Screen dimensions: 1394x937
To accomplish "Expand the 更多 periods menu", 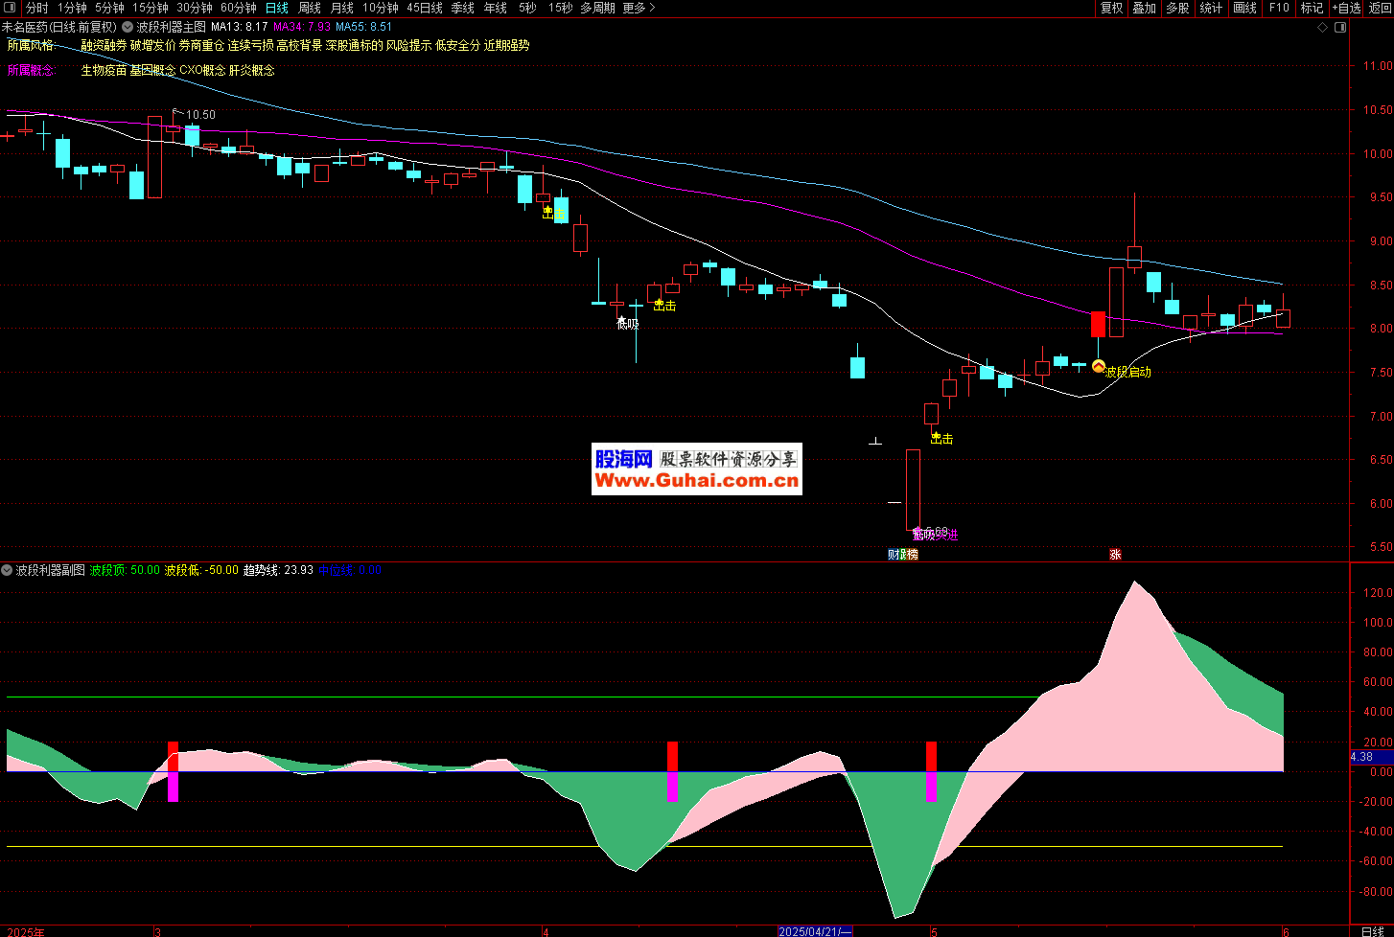I will click(x=639, y=8).
